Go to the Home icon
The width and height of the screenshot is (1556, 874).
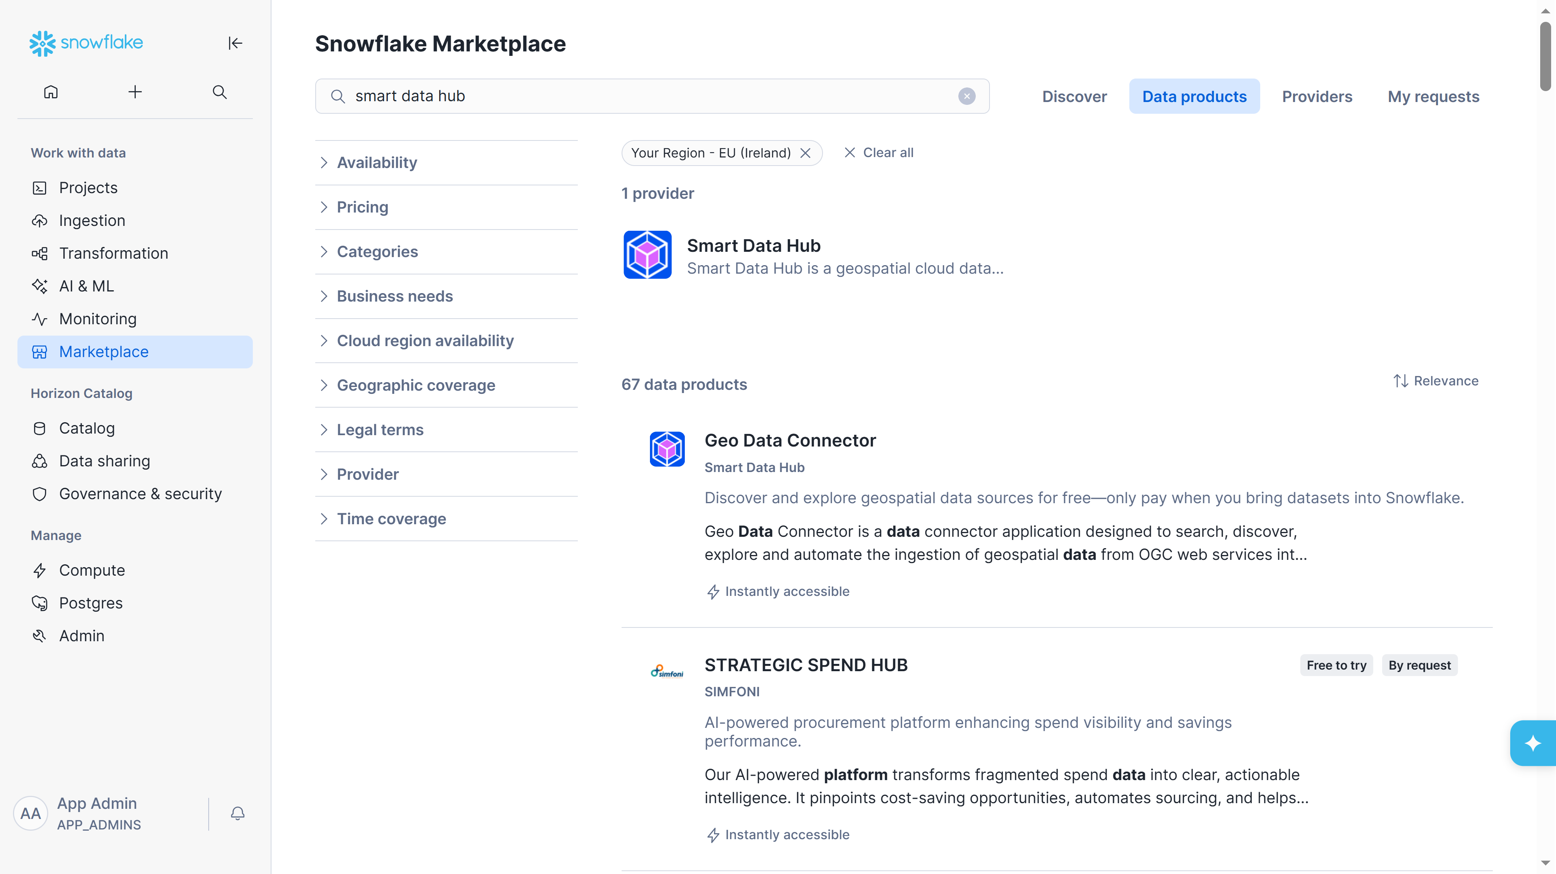[x=51, y=92]
